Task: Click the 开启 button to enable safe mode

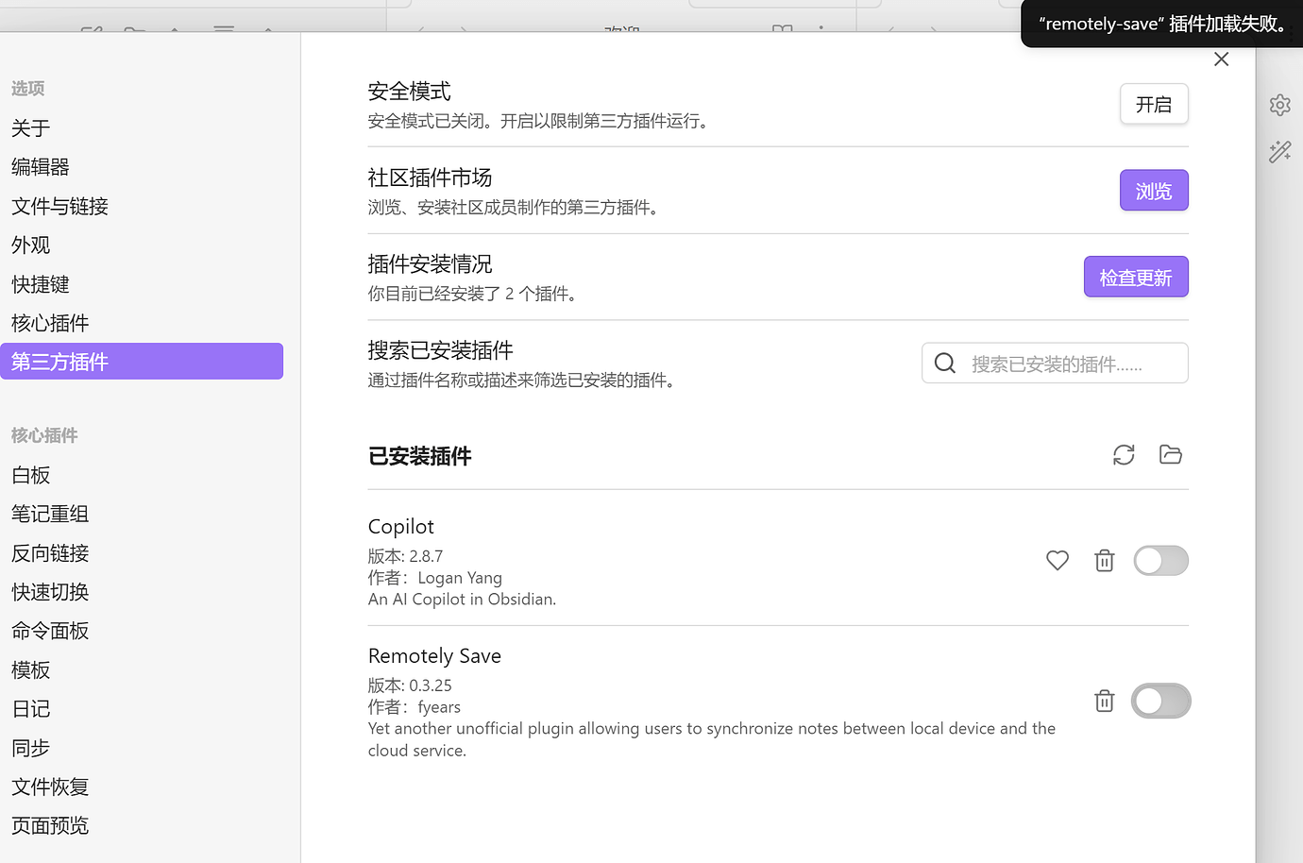Action: (x=1154, y=104)
